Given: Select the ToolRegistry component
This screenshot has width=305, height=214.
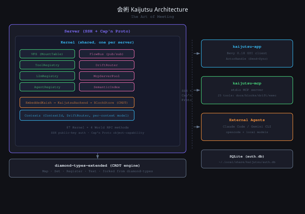Looking at the screenshot, I should point(47,65).
